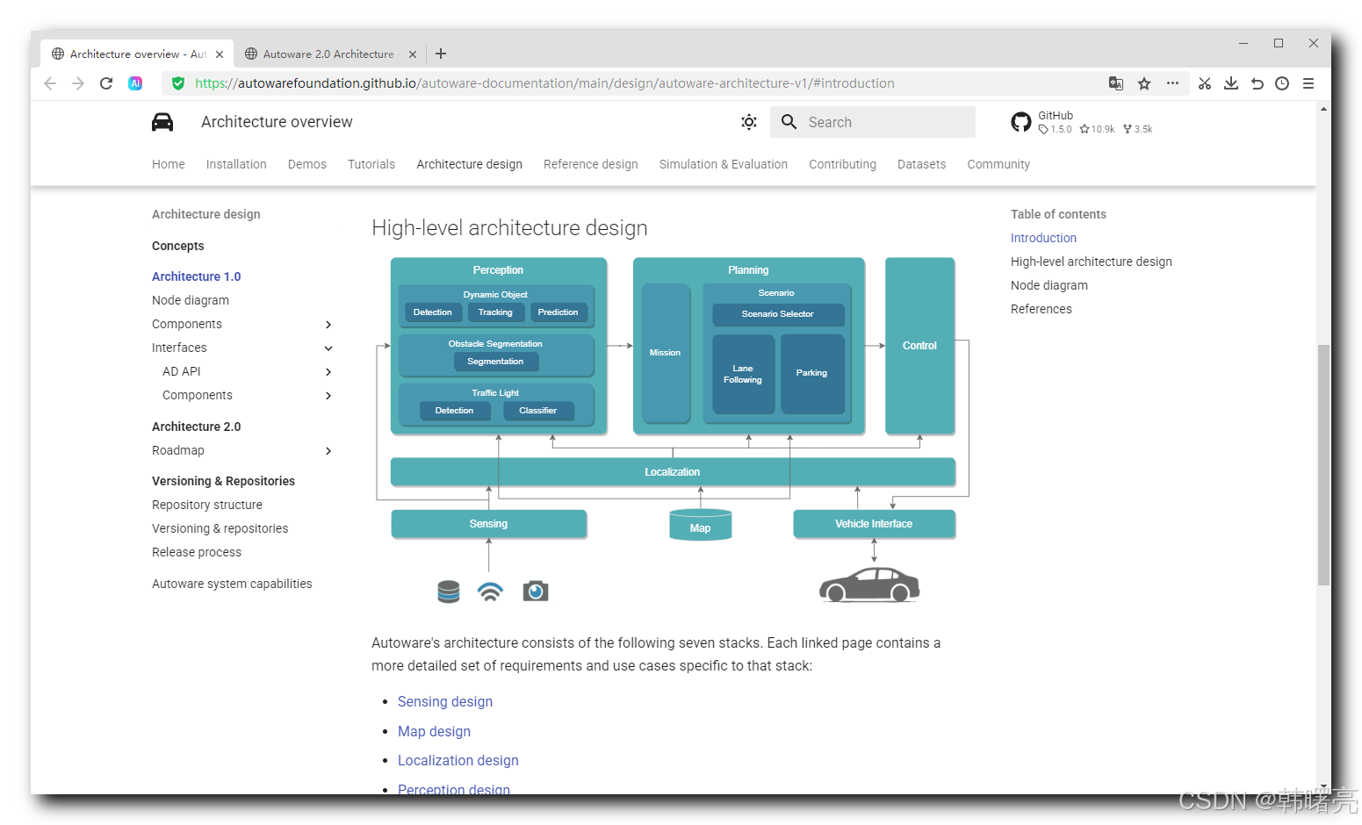The width and height of the screenshot is (1362, 825).
Task: Switch to the Autoware 2.0 Architecture browser tab
Action: point(328,54)
